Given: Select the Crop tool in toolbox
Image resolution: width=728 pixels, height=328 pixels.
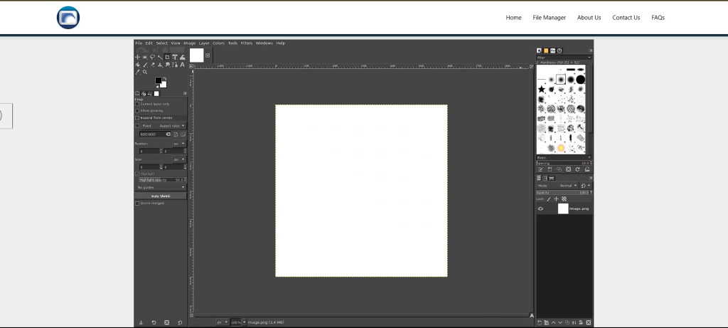Looking at the screenshot, I should tap(167, 57).
